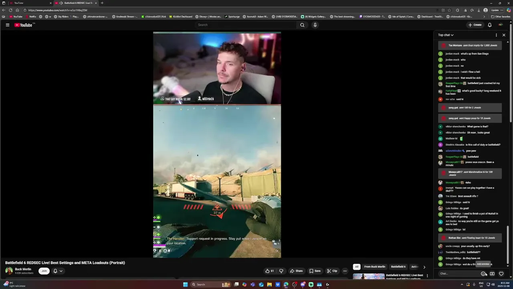Close the live chat panel
This screenshot has width=513, height=289.
point(504,35)
